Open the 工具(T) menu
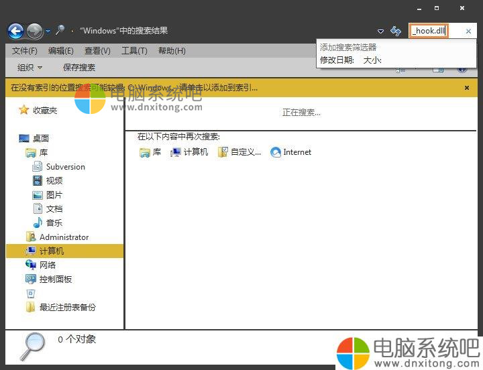Screen dimensions: 483x370 coord(134,51)
